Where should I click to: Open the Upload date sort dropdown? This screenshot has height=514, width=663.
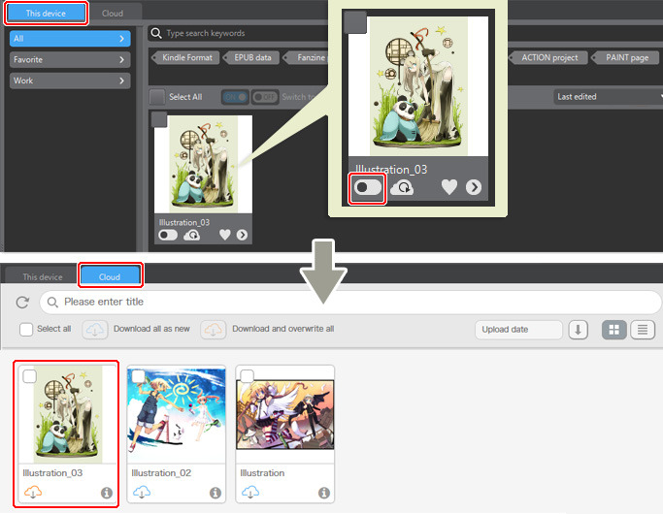pos(518,330)
